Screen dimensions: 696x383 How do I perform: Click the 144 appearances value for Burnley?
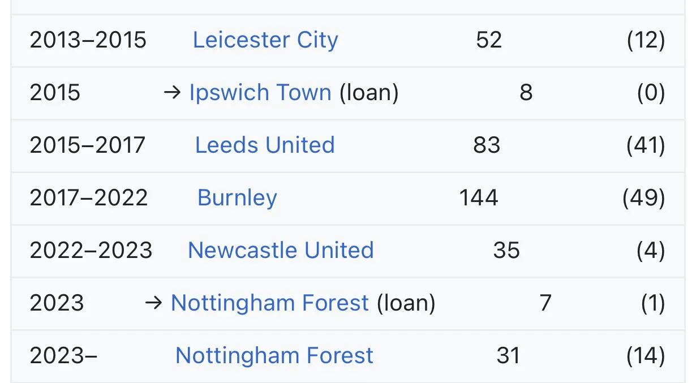pyautogui.click(x=479, y=198)
